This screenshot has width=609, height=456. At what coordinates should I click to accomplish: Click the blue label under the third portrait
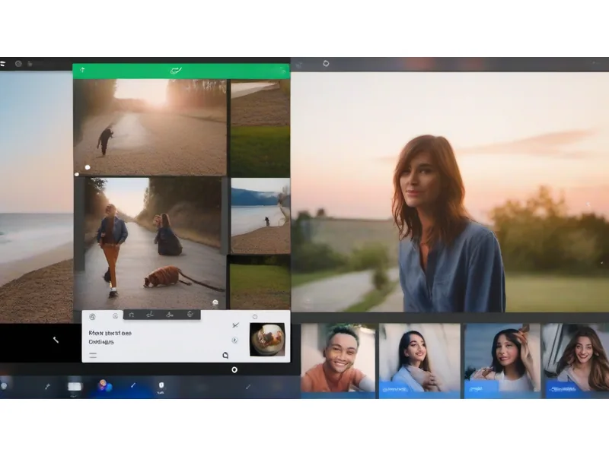point(482,388)
